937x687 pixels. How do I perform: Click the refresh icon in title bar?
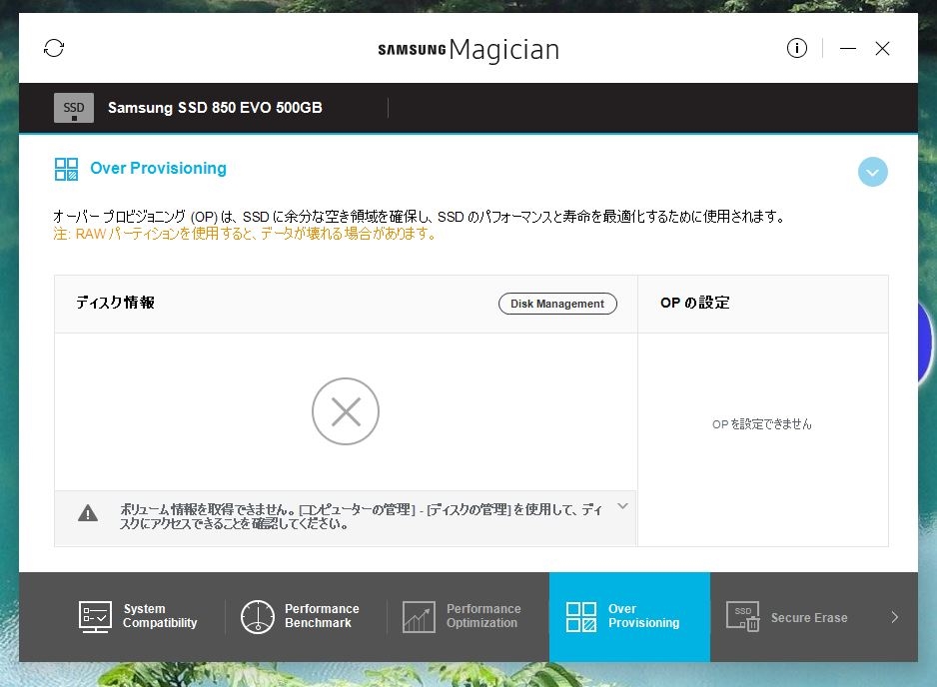[x=54, y=48]
